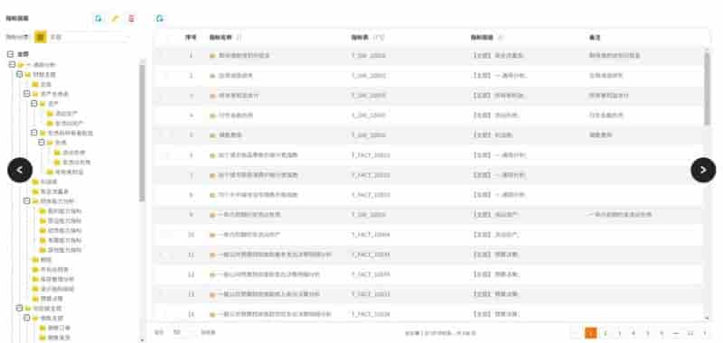This screenshot has width=723, height=343.
Task: Click the down arrow of the tree panel scrollbar
Action: [142, 339]
